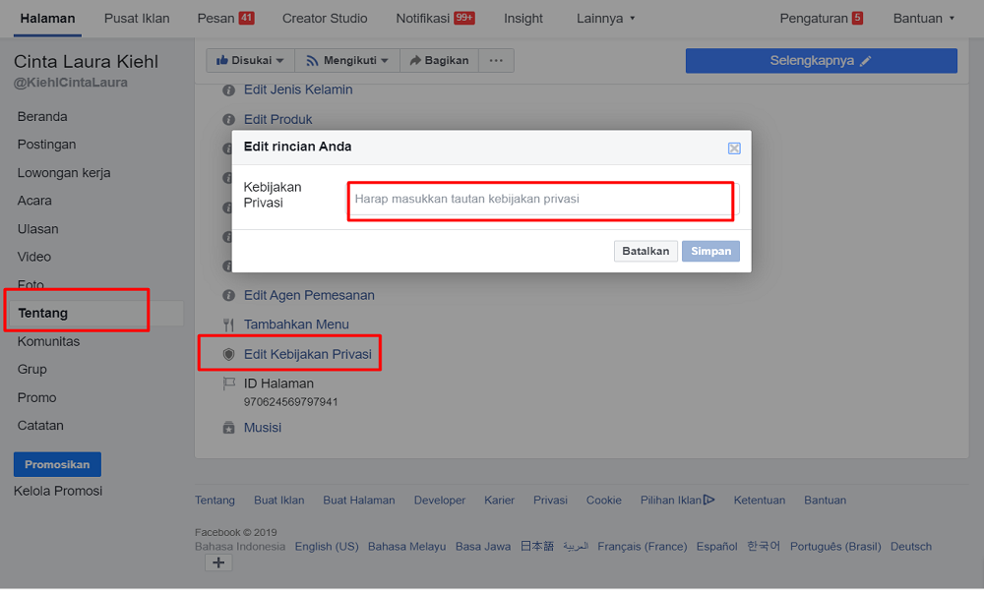Open Lowongan kerja in the sidebar
984x590 pixels.
point(64,172)
